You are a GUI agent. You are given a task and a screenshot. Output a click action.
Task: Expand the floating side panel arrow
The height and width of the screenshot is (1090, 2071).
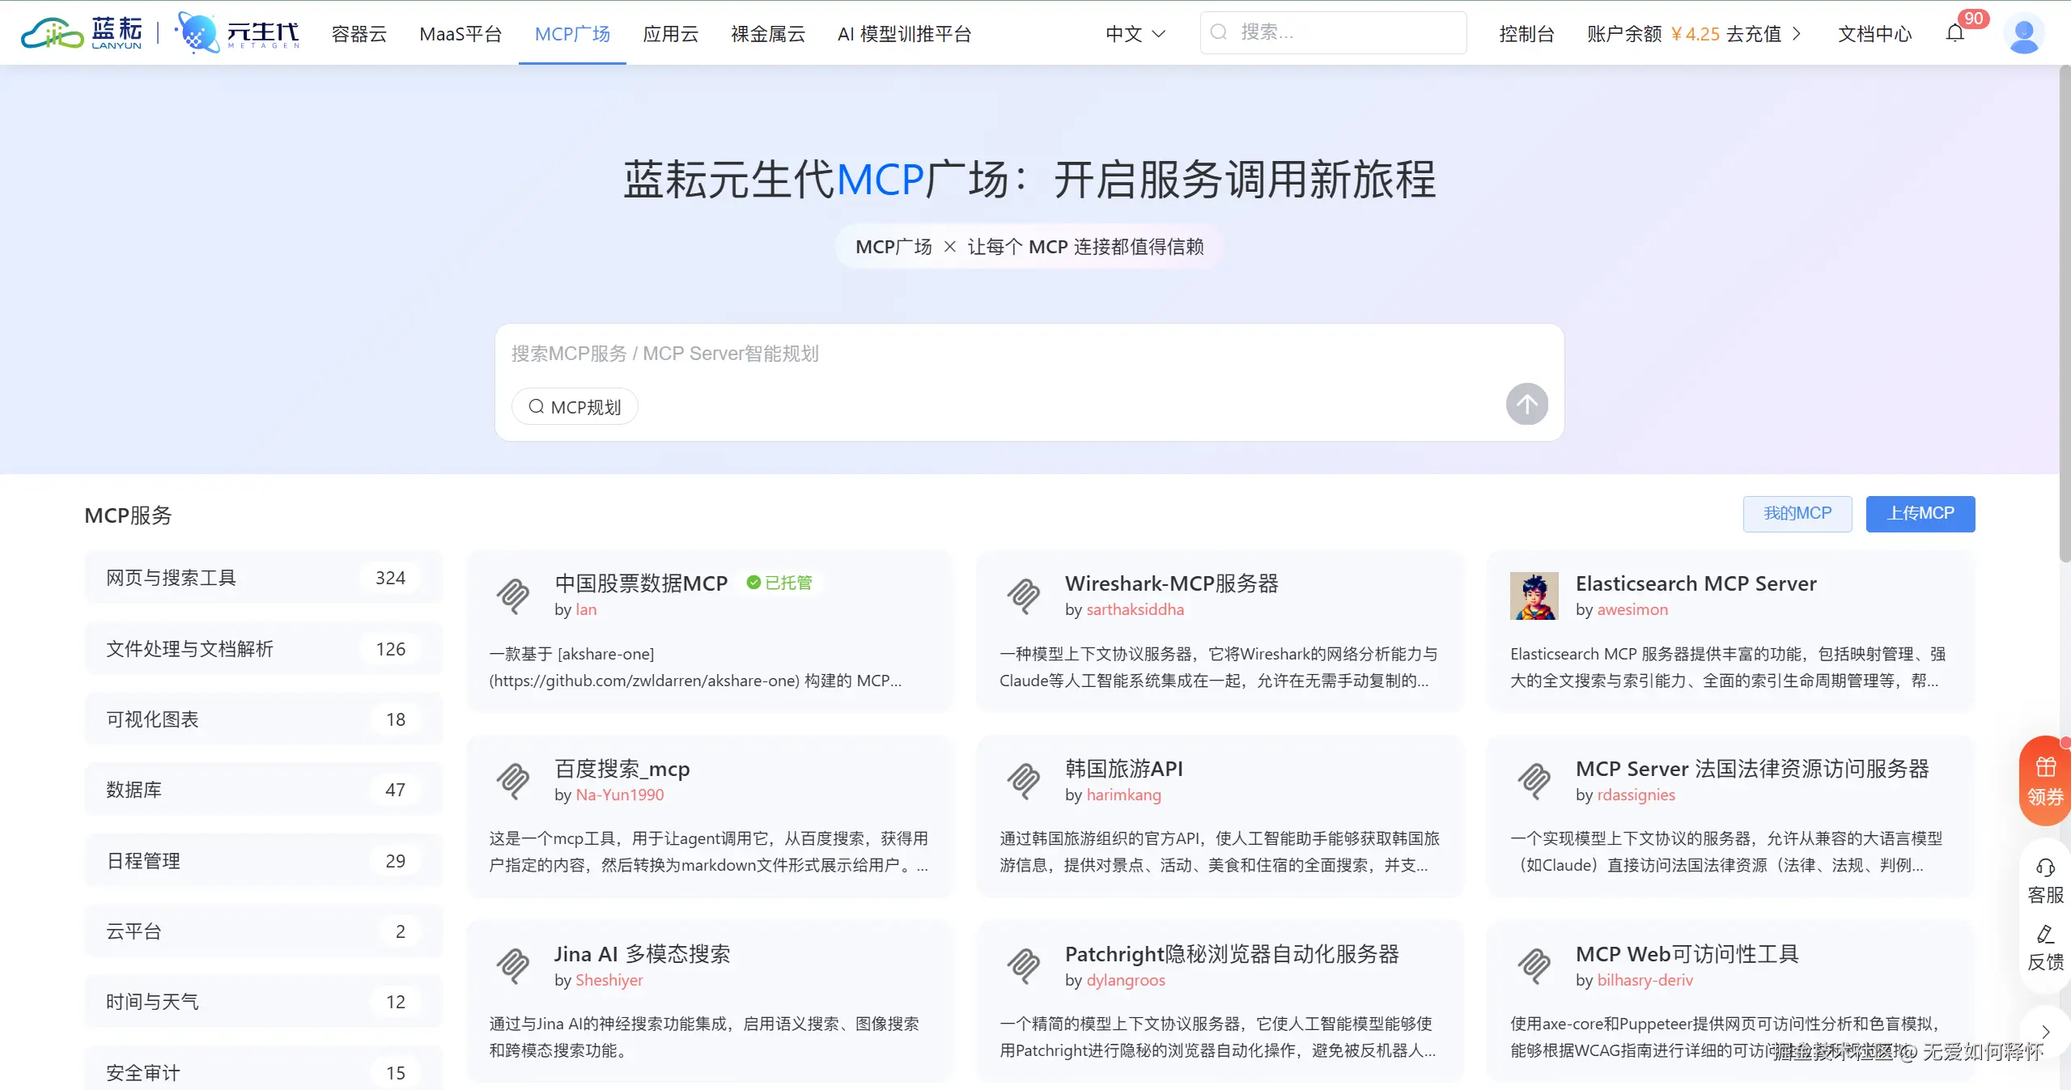2045,1032
